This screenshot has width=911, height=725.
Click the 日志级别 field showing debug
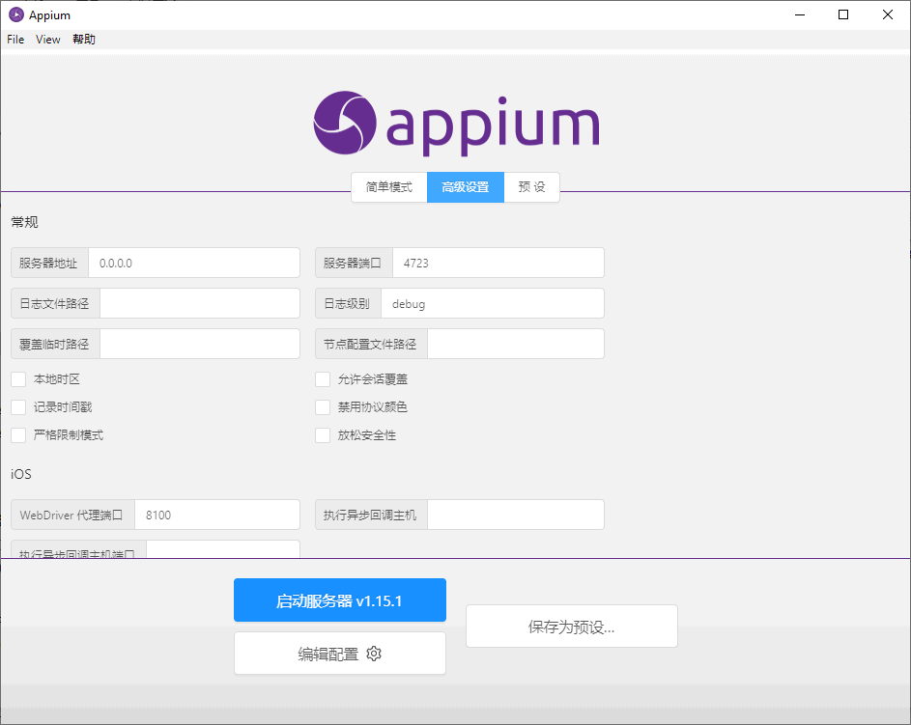click(493, 303)
